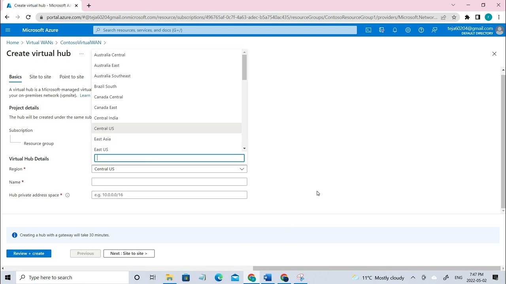The height and width of the screenshot is (284, 506).
Task: Click the info icon beside Hub private address space
Action: coord(67,195)
